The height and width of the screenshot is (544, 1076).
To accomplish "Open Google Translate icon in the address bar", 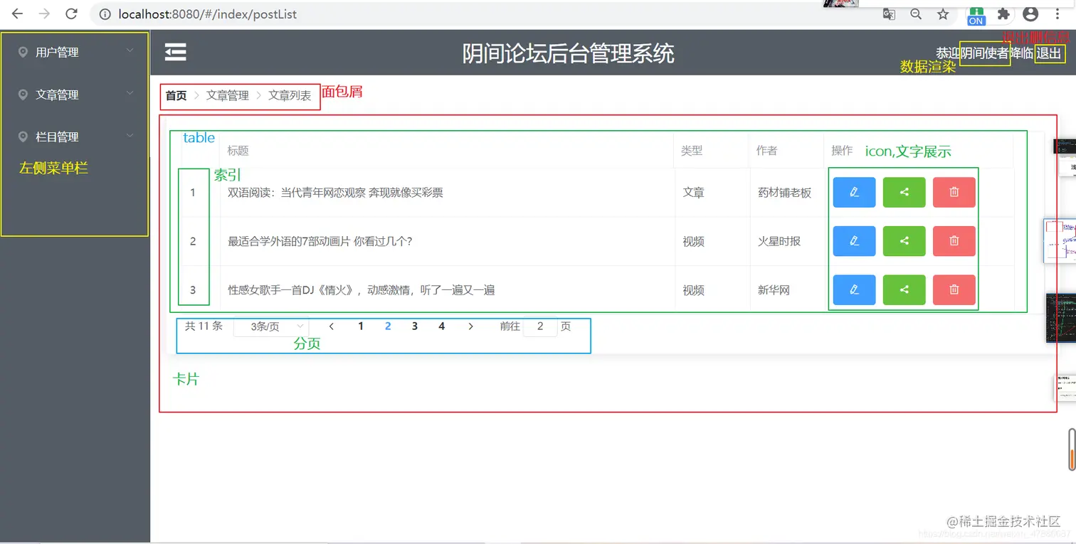I will pyautogui.click(x=889, y=14).
